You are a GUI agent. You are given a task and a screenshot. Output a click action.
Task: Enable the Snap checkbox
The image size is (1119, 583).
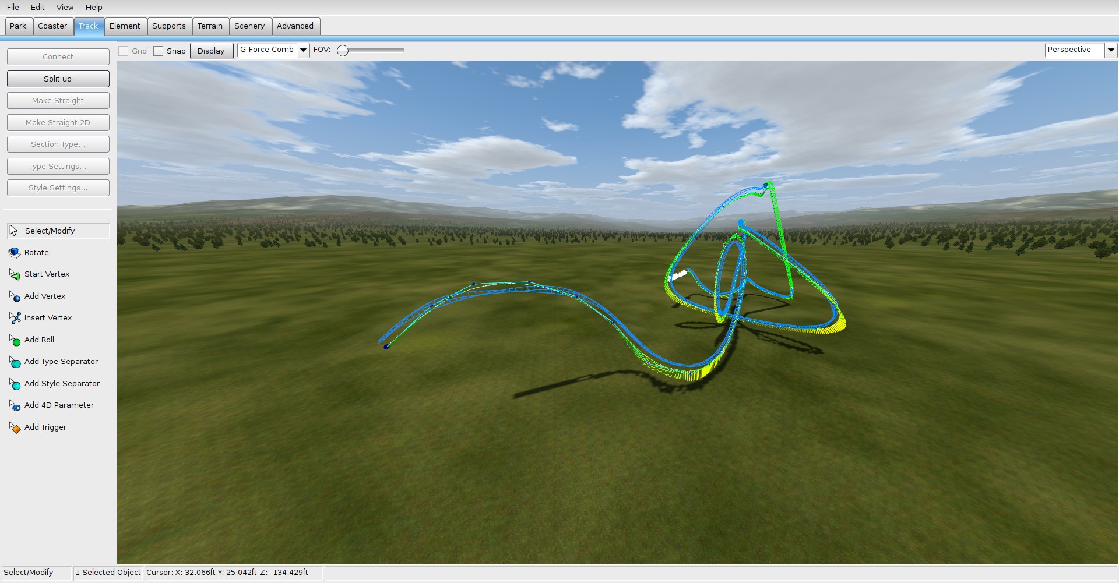pyautogui.click(x=158, y=51)
